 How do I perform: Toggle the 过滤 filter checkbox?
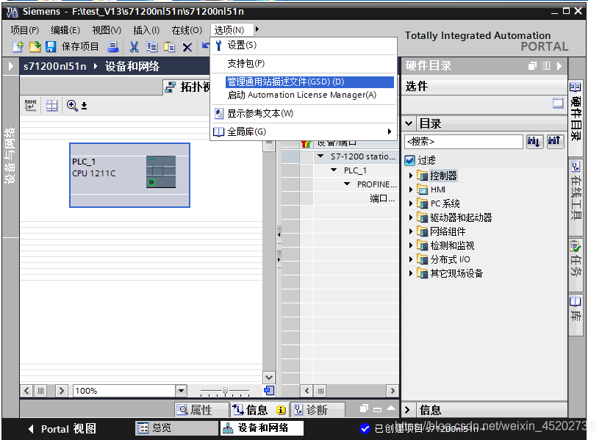410,160
